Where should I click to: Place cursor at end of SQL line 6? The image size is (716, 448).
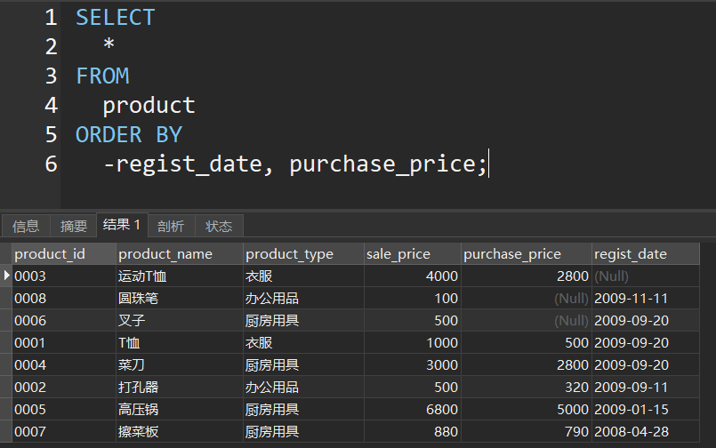point(488,164)
